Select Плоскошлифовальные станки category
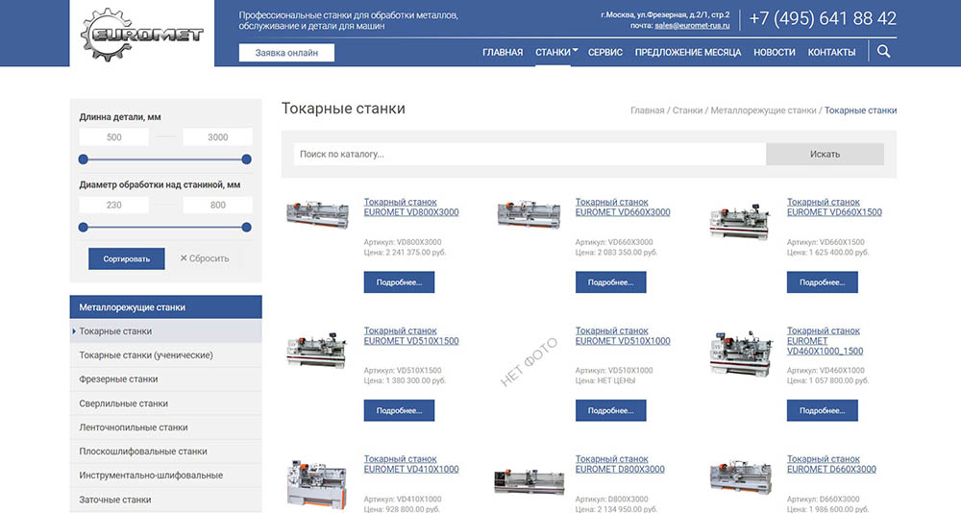This screenshot has height=513, width=961. (x=165, y=452)
